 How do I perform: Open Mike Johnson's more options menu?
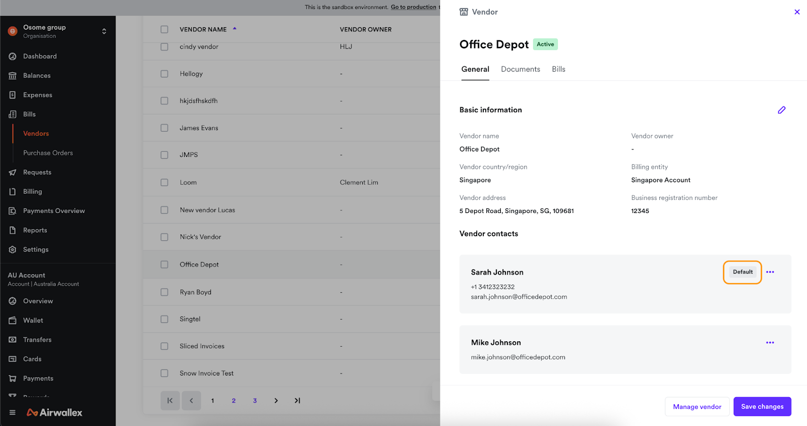click(x=770, y=343)
